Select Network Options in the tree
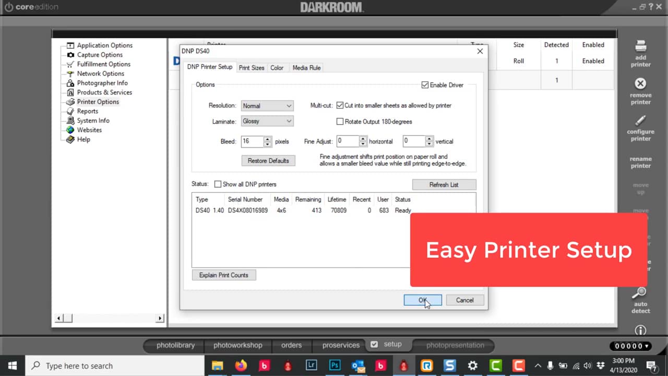This screenshot has width=668, height=376. [x=100, y=74]
